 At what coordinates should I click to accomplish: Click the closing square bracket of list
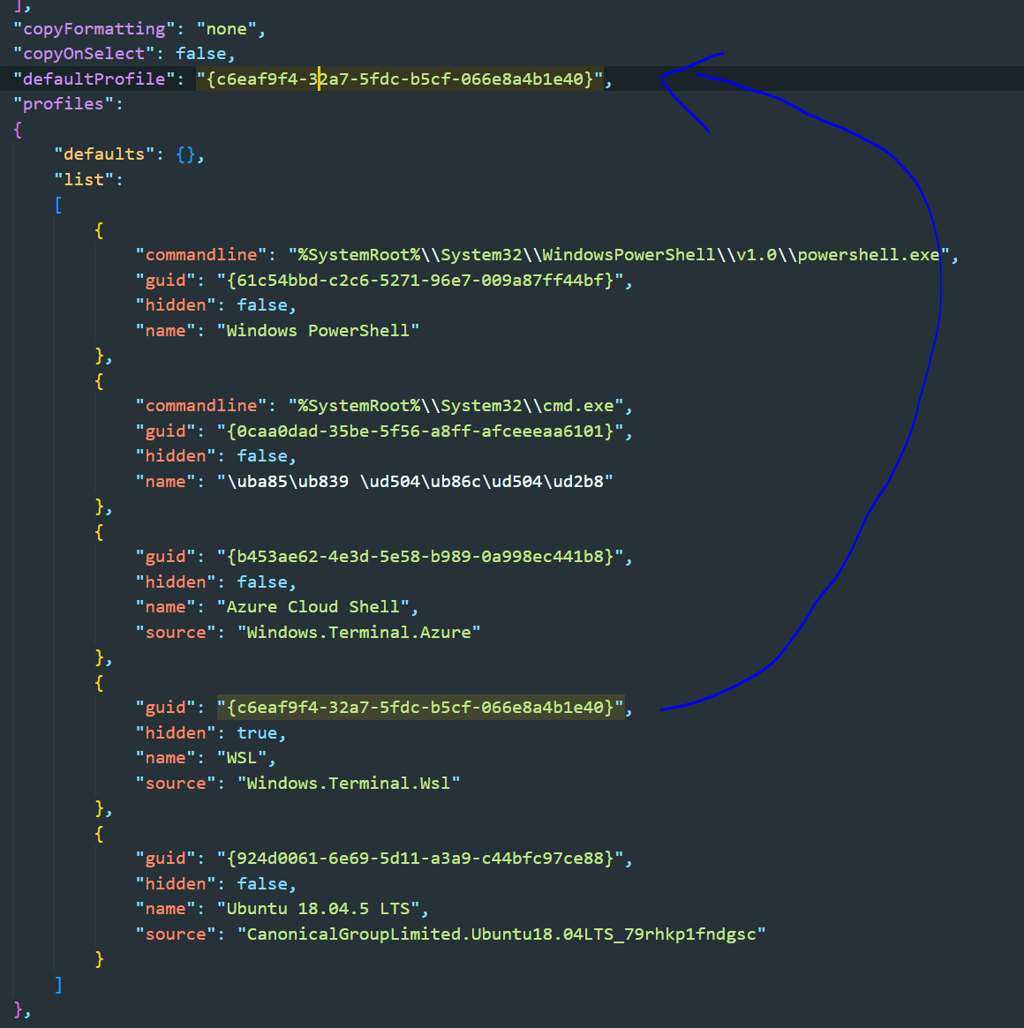[58, 985]
